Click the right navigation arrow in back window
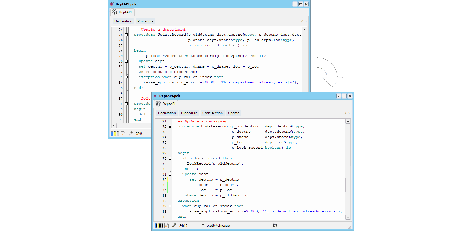Viewport: 462px width, 231px height. tap(306, 21)
